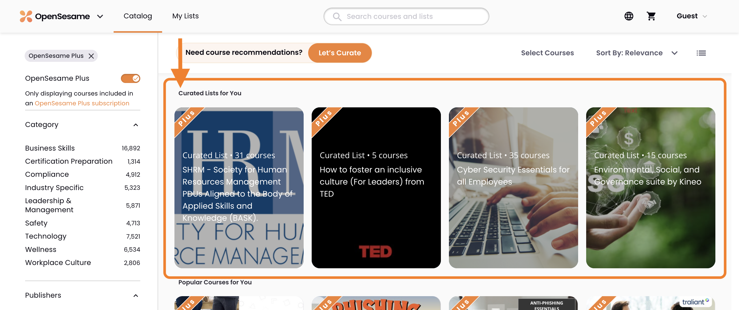This screenshot has width=739, height=310.
Task: Open the Anti-Phishing Essentials course card
Action: [513, 303]
